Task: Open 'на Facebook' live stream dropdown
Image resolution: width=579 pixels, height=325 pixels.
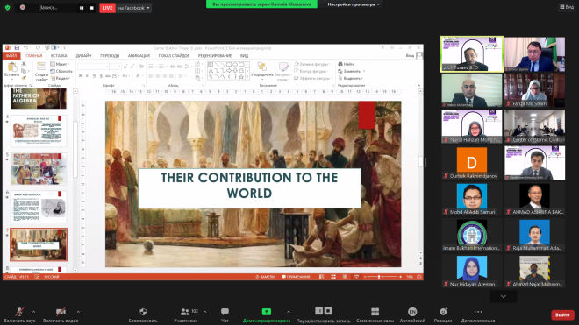Action: click(x=133, y=8)
